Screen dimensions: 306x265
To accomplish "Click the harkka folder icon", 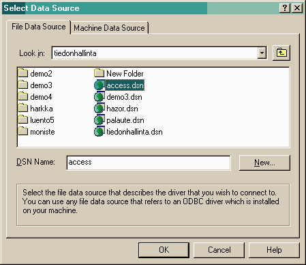I will [x=22, y=108].
